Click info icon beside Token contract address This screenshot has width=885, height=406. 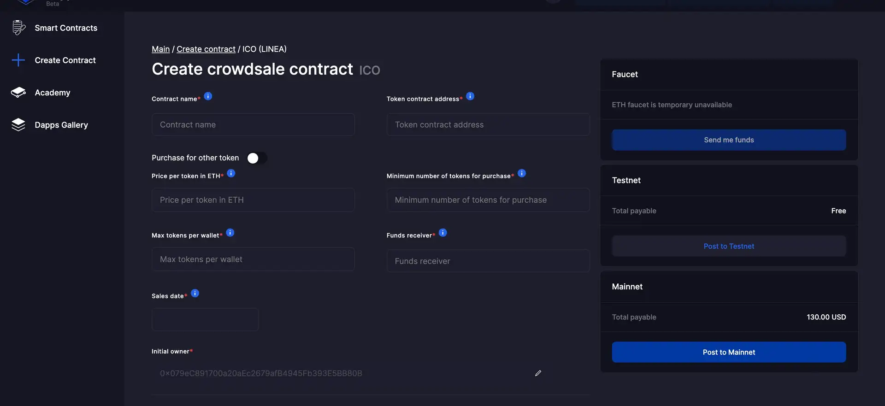tap(470, 96)
